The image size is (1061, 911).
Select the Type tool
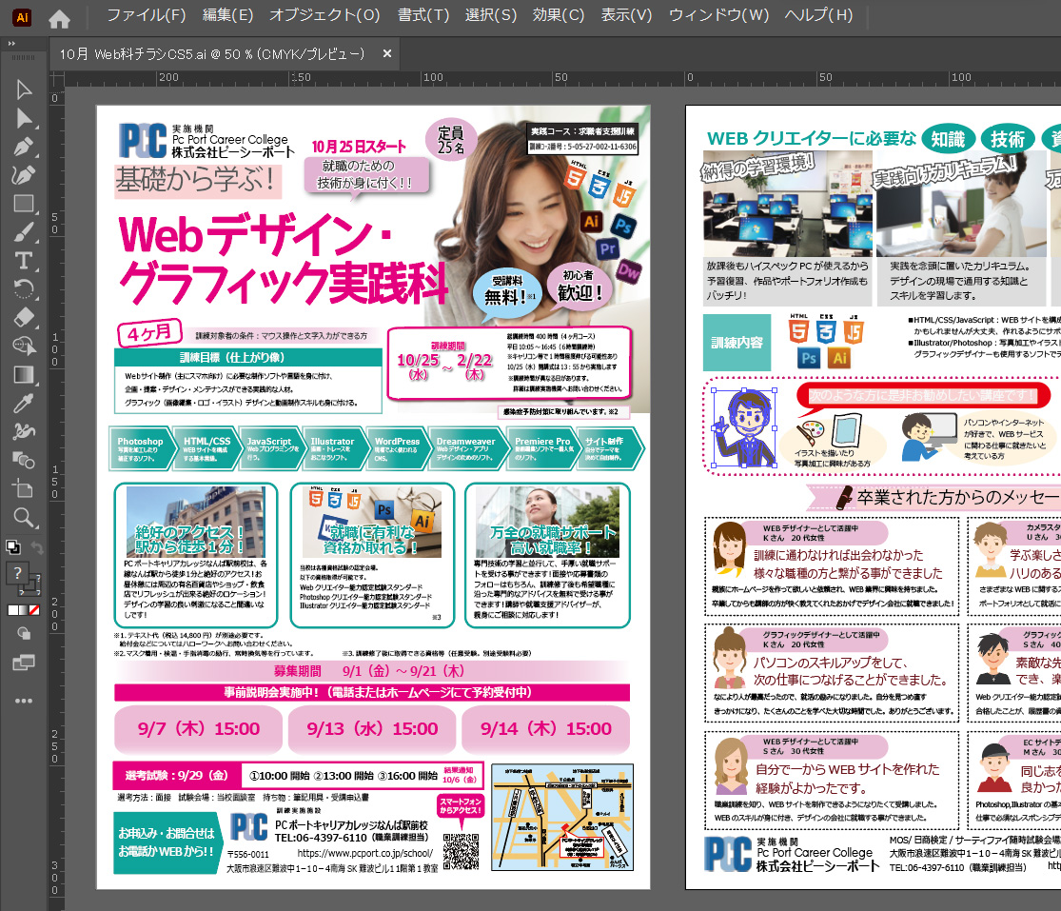pyautogui.click(x=24, y=261)
